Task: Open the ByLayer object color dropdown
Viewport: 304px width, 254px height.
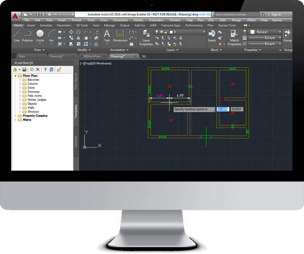Action: [x=265, y=32]
